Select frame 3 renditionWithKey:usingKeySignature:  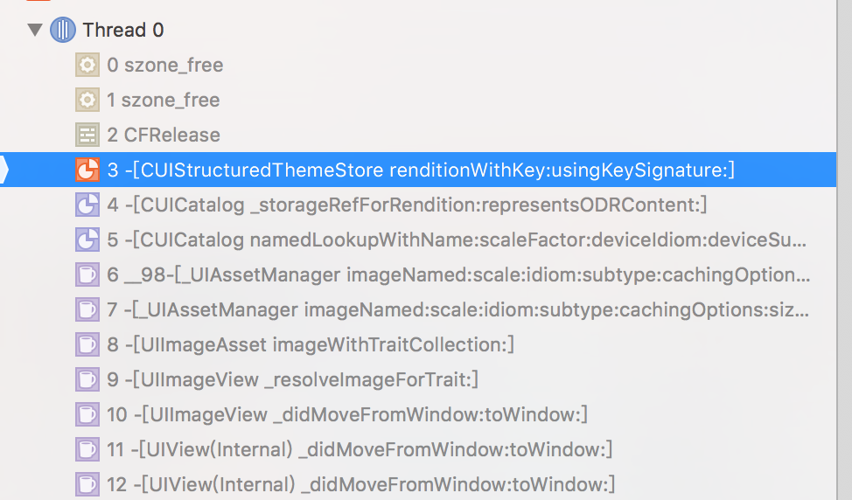[418, 170]
